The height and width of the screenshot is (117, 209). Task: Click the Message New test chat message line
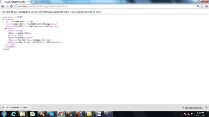click(x=30, y=40)
